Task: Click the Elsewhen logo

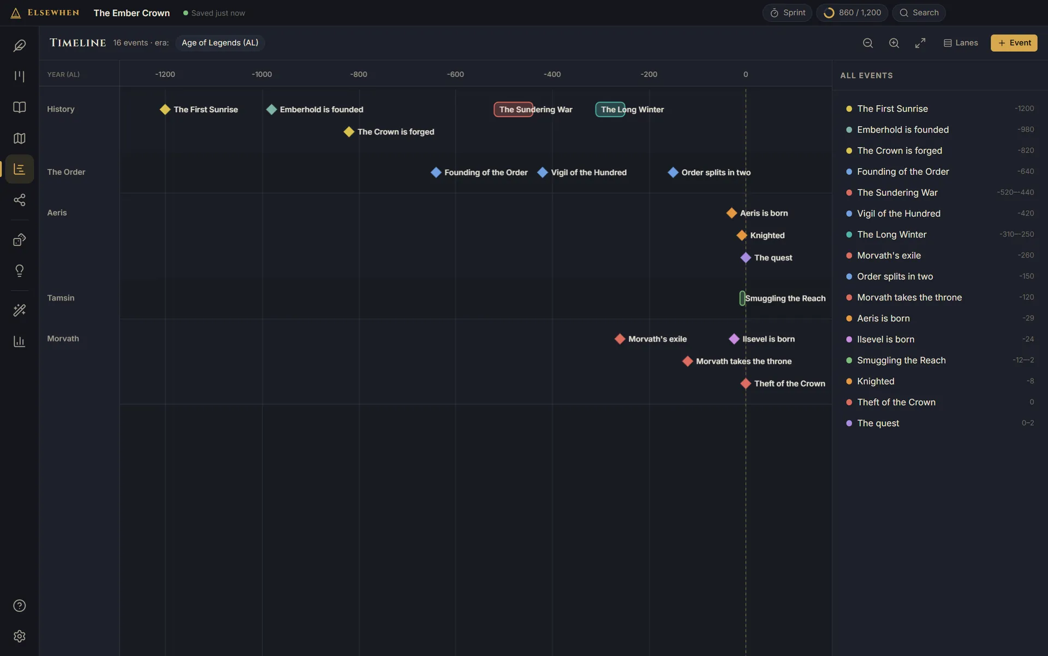Action: (45, 13)
